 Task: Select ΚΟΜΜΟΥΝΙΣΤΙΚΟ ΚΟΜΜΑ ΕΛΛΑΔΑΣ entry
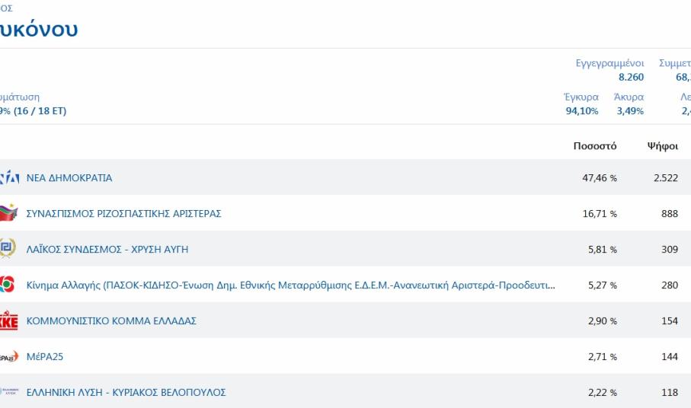tap(111, 321)
